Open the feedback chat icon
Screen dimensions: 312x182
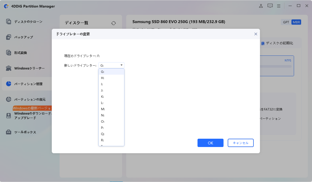[x=270, y=6]
